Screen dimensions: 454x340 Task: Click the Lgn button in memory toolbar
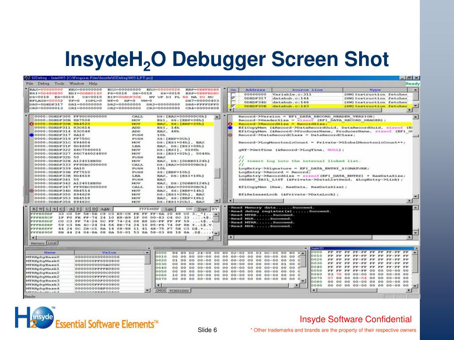pyautogui.click(x=169, y=209)
